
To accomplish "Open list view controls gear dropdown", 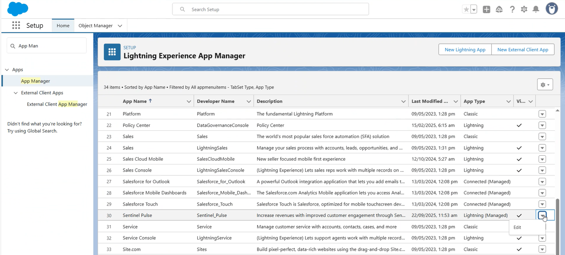I will coord(545,85).
